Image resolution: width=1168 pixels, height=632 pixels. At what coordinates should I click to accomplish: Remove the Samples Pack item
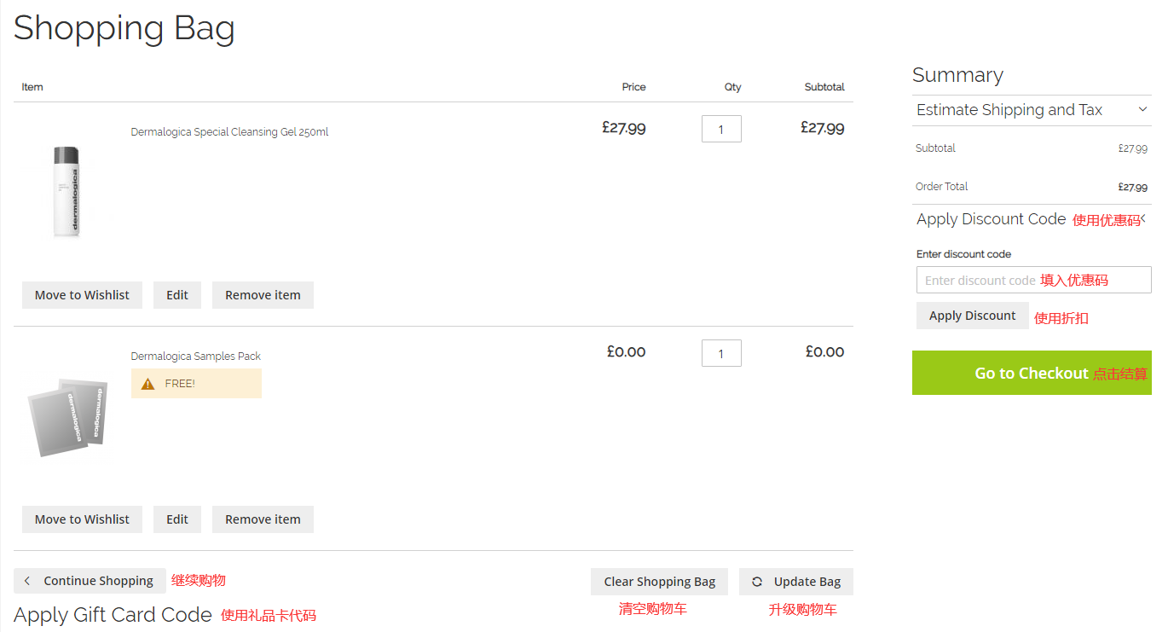tap(263, 519)
